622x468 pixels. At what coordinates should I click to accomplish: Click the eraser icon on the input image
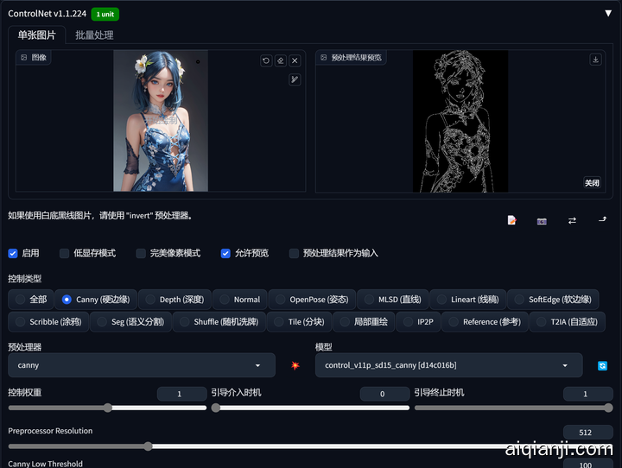pyautogui.click(x=281, y=60)
